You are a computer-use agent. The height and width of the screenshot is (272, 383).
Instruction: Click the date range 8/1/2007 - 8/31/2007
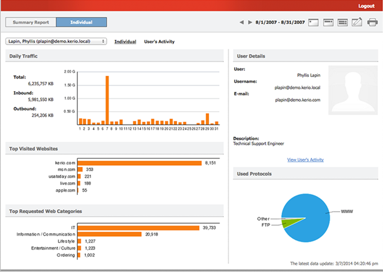point(280,22)
